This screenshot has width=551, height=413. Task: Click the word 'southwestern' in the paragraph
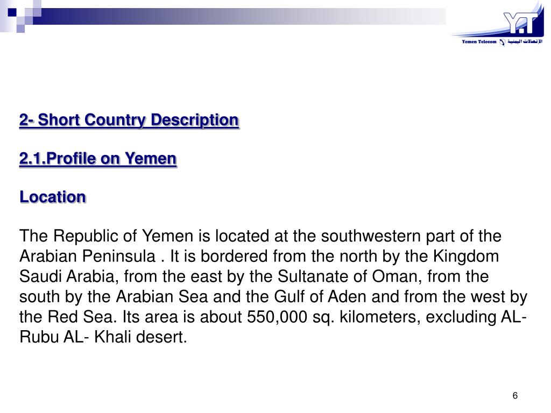coord(371,236)
